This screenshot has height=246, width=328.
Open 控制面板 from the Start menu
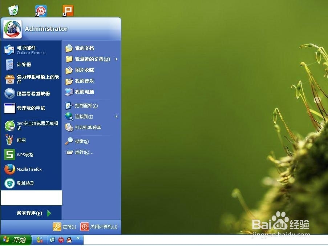(87, 105)
